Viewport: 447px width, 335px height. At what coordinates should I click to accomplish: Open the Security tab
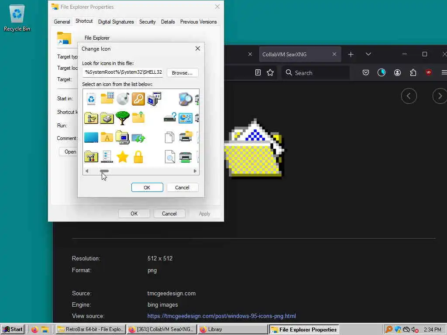click(148, 22)
